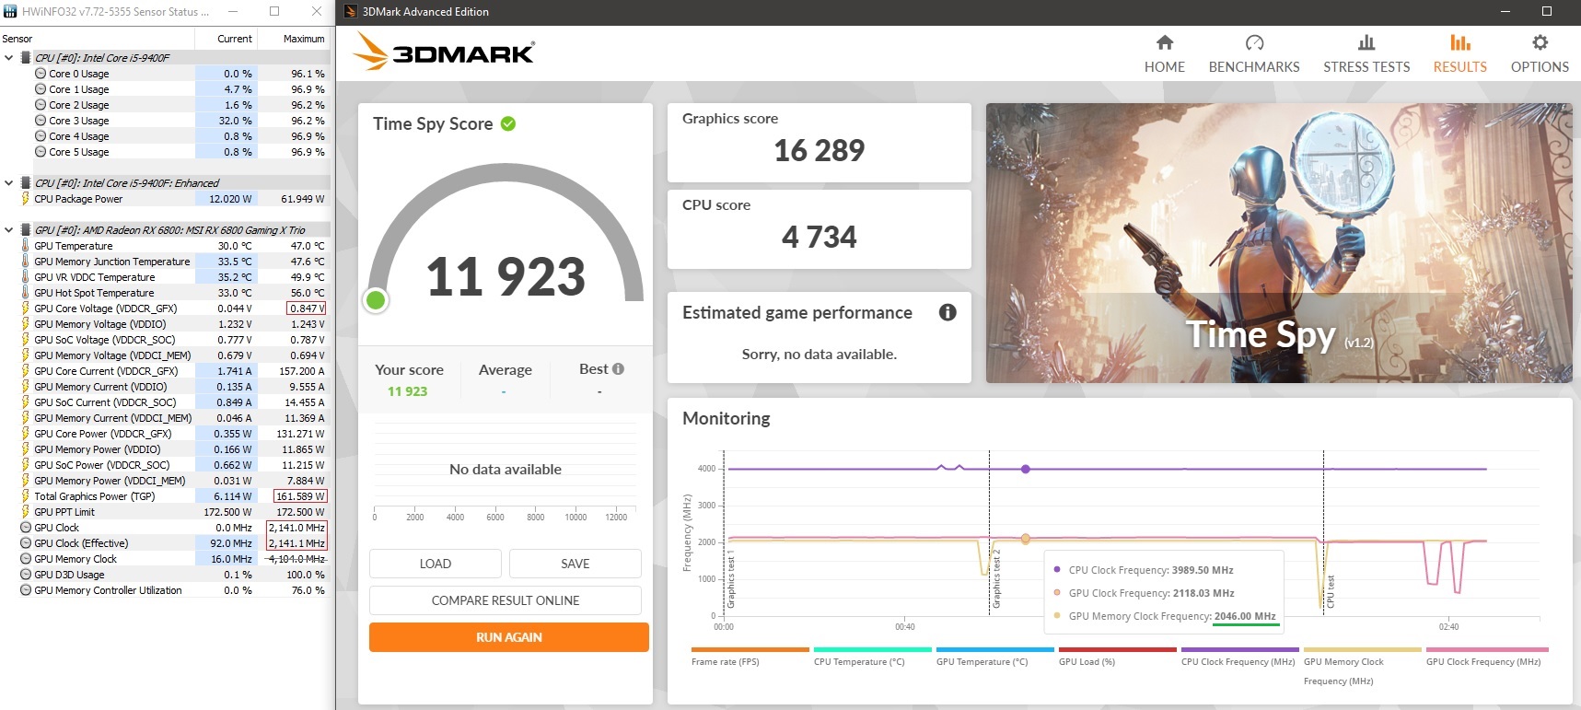Screen dimensions: 1581x710
Task: Go to the BENCHMARKS tab
Action: (1253, 54)
